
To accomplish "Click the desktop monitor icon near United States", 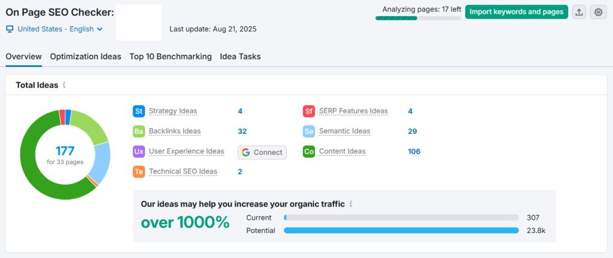I will (10, 29).
